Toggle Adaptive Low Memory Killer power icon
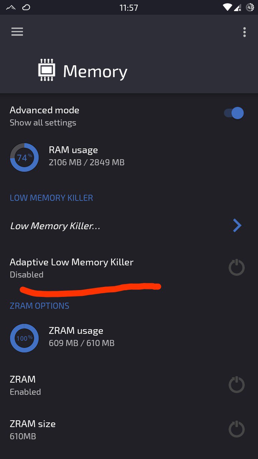The width and height of the screenshot is (258, 459). (x=236, y=268)
